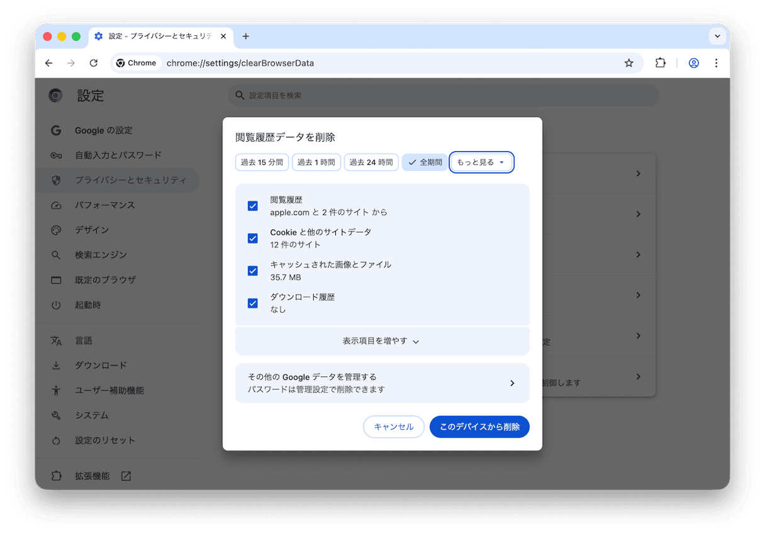Click the キャンセル button

pos(394,427)
